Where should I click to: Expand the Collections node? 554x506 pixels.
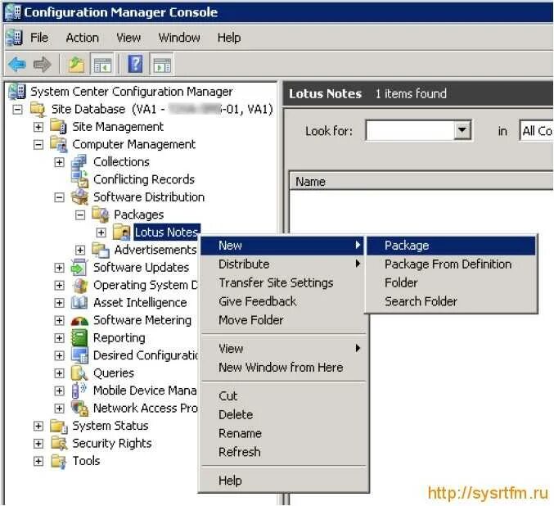(60, 162)
